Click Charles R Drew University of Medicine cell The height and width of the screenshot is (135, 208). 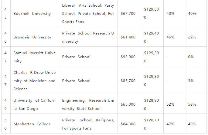click(35, 81)
